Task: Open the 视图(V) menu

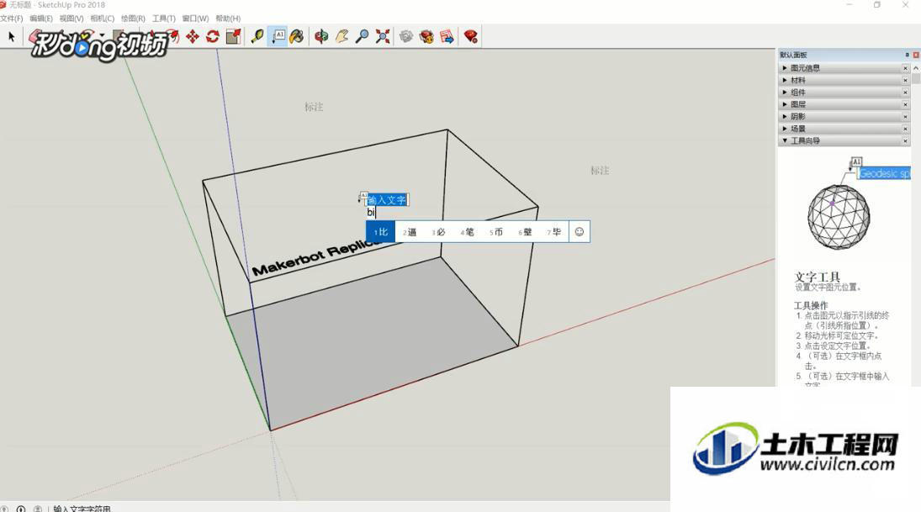Action: point(71,18)
